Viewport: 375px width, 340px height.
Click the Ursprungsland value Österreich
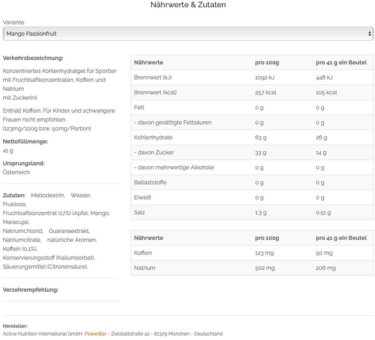tap(16, 172)
